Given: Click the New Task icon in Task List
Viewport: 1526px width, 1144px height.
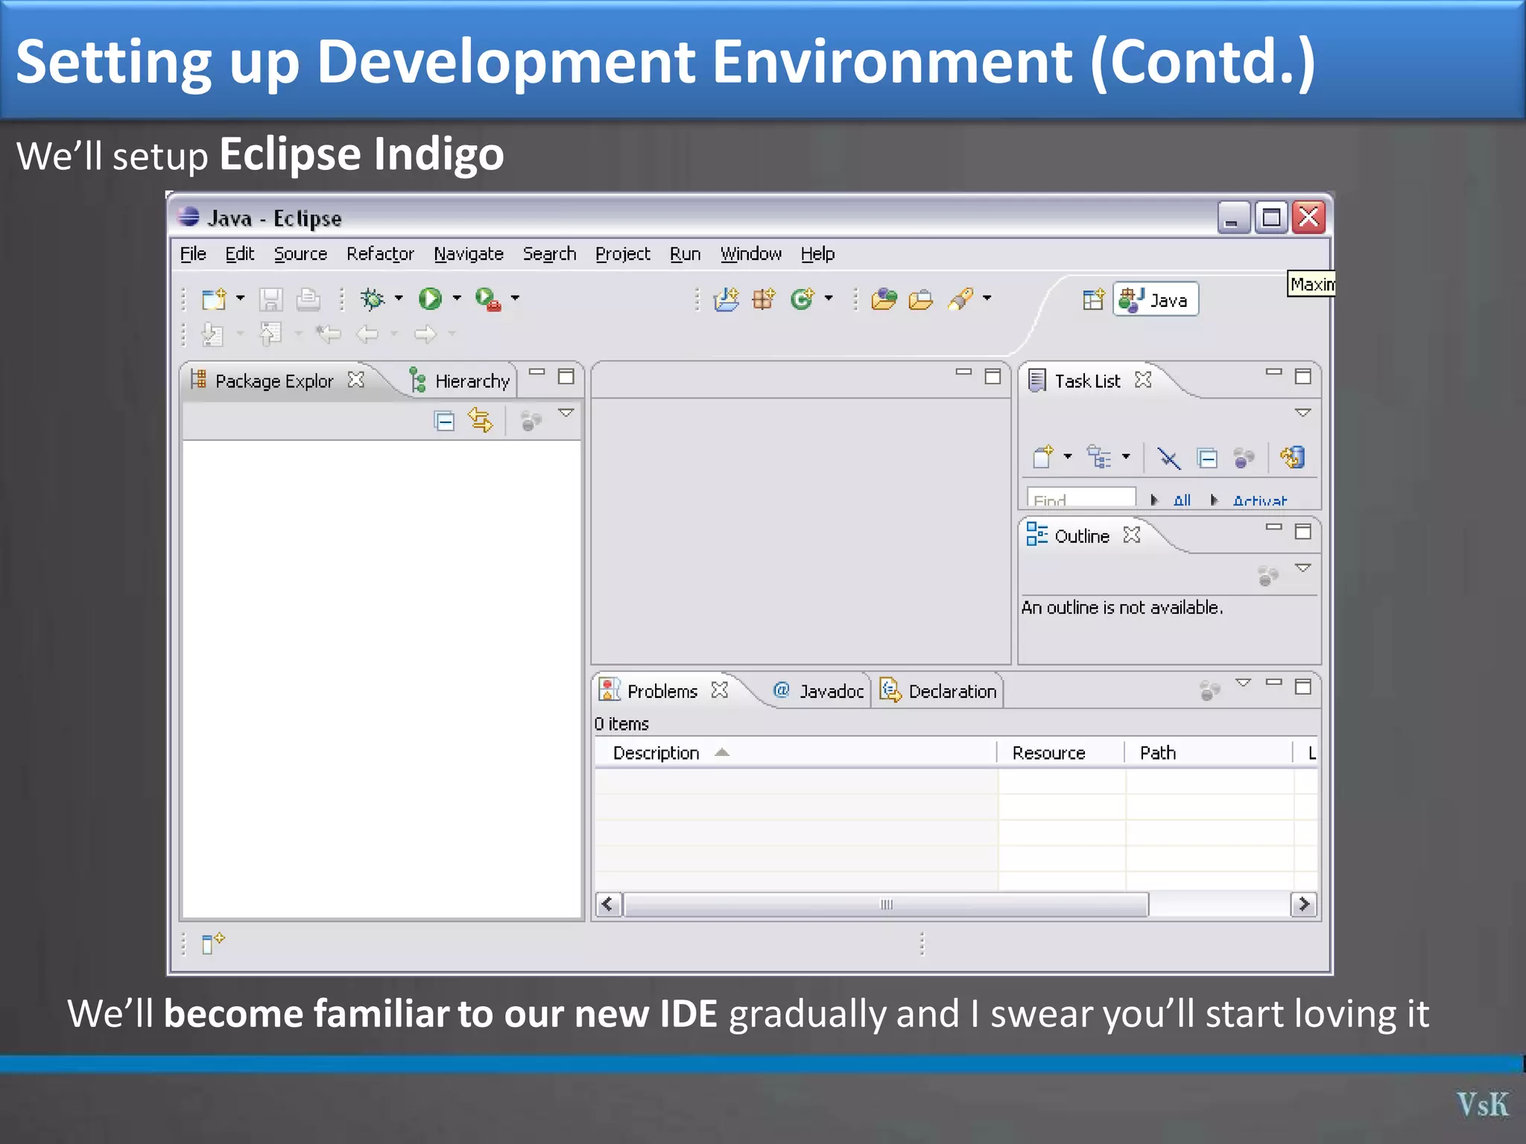Looking at the screenshot, I should click(x=1043, y=457).
